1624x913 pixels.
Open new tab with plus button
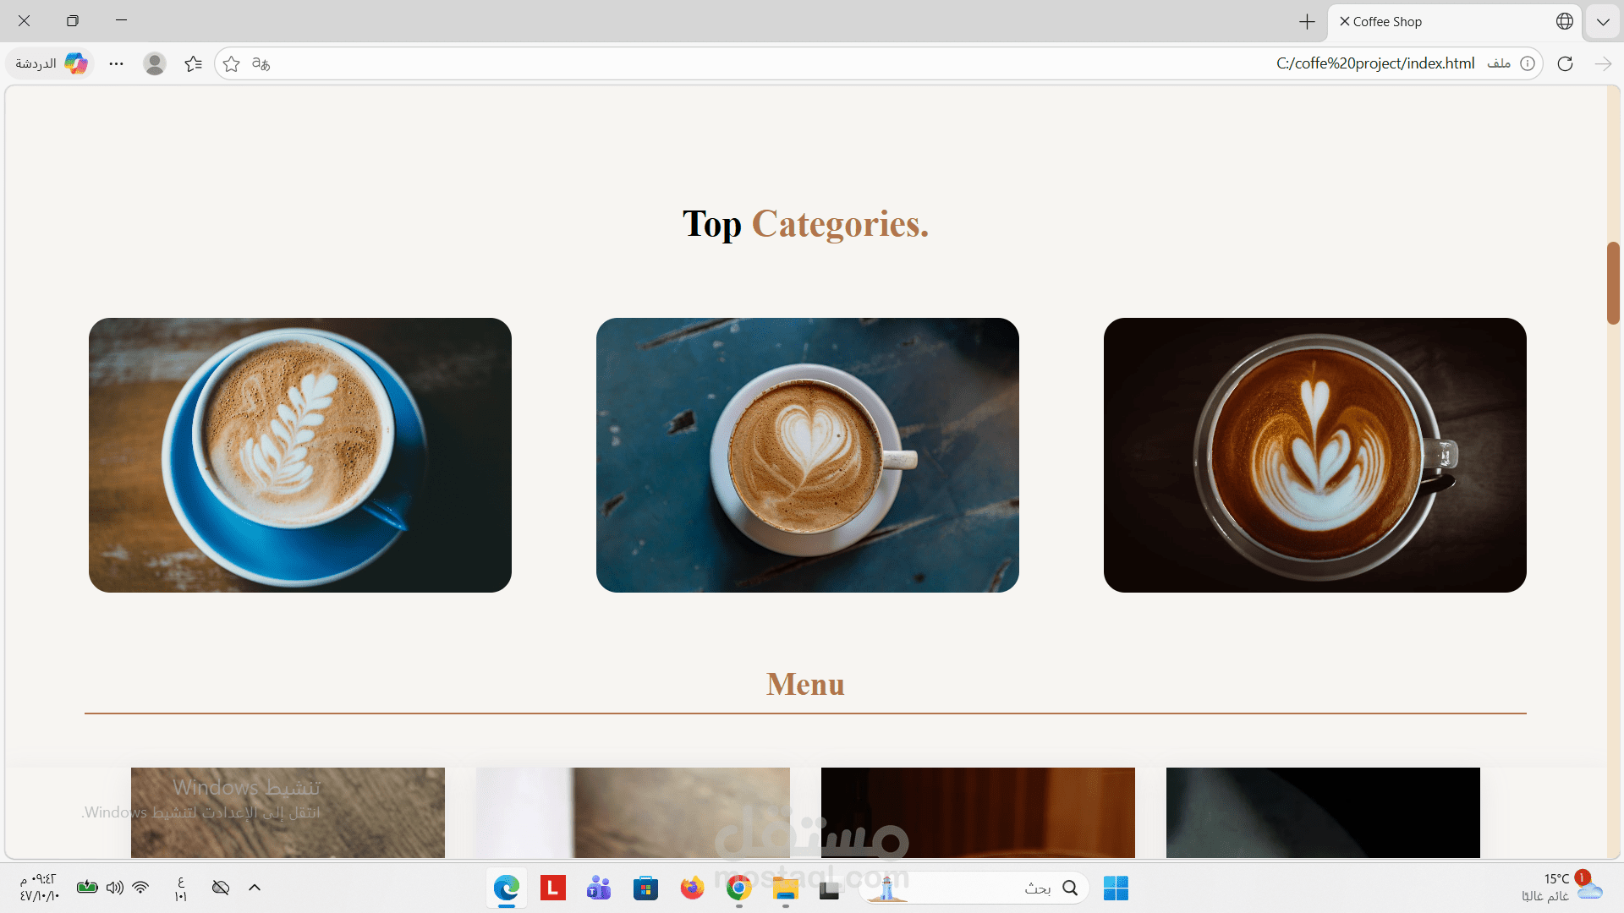1307,22
